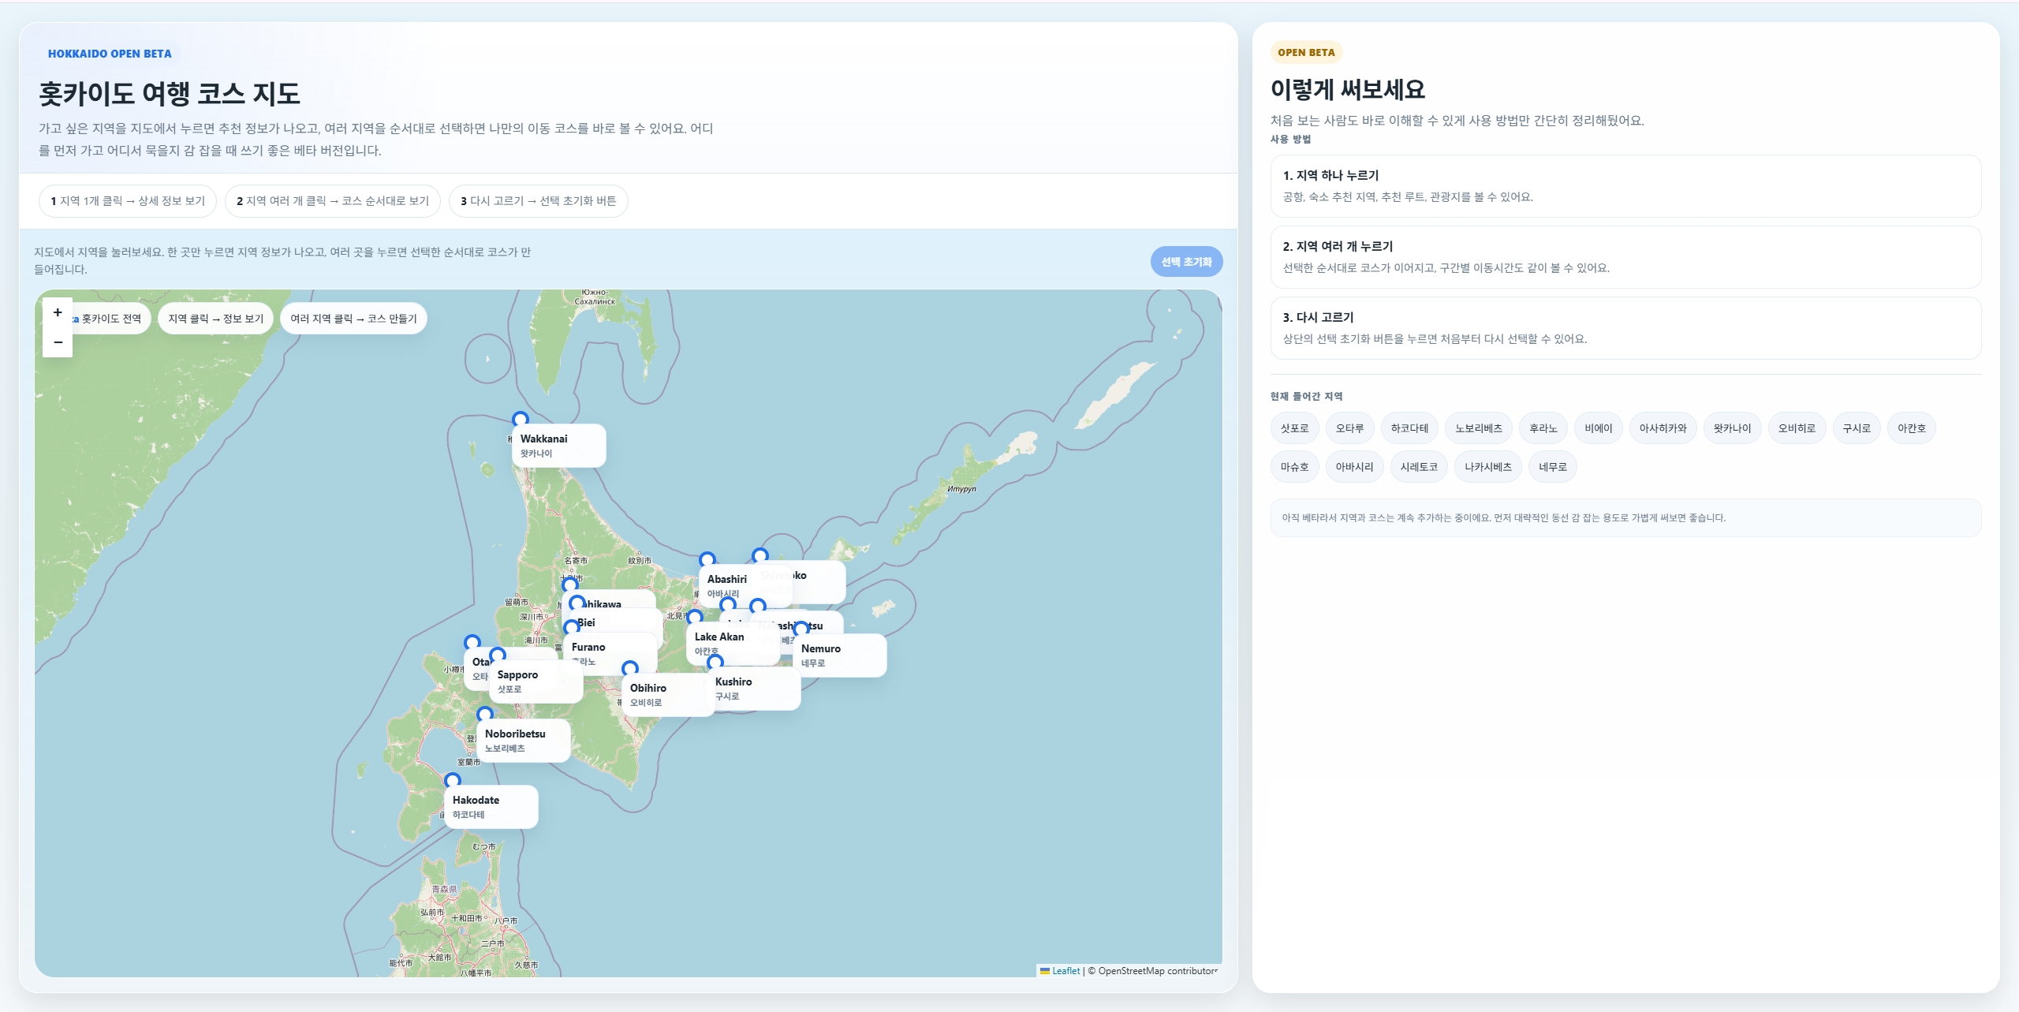Click the Lake Akan map marker pin
This screenshot has height=1012, width=2019.
[694, 617]
